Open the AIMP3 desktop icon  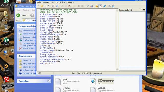tap(6, 68)
